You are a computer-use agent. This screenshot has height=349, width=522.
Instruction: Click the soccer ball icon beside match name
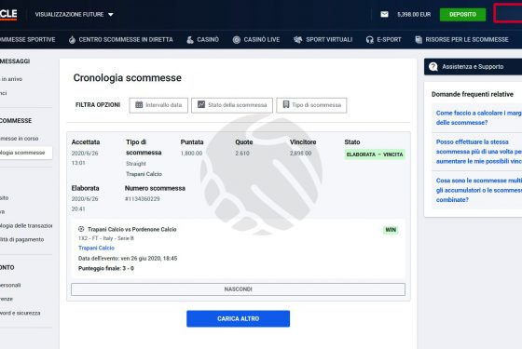coord(81,229)
